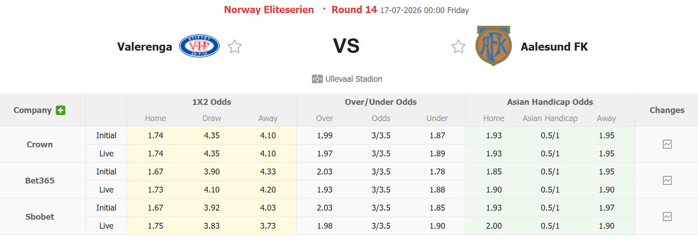Click the Valerenga team name
Screen dimensions: 698x240
point(145,47)
